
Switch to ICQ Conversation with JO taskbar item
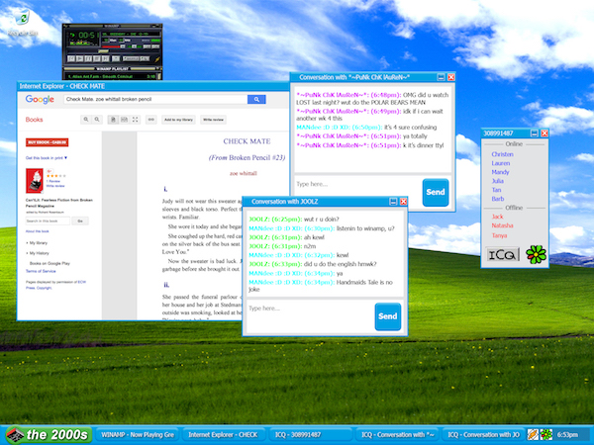[483, 435]
